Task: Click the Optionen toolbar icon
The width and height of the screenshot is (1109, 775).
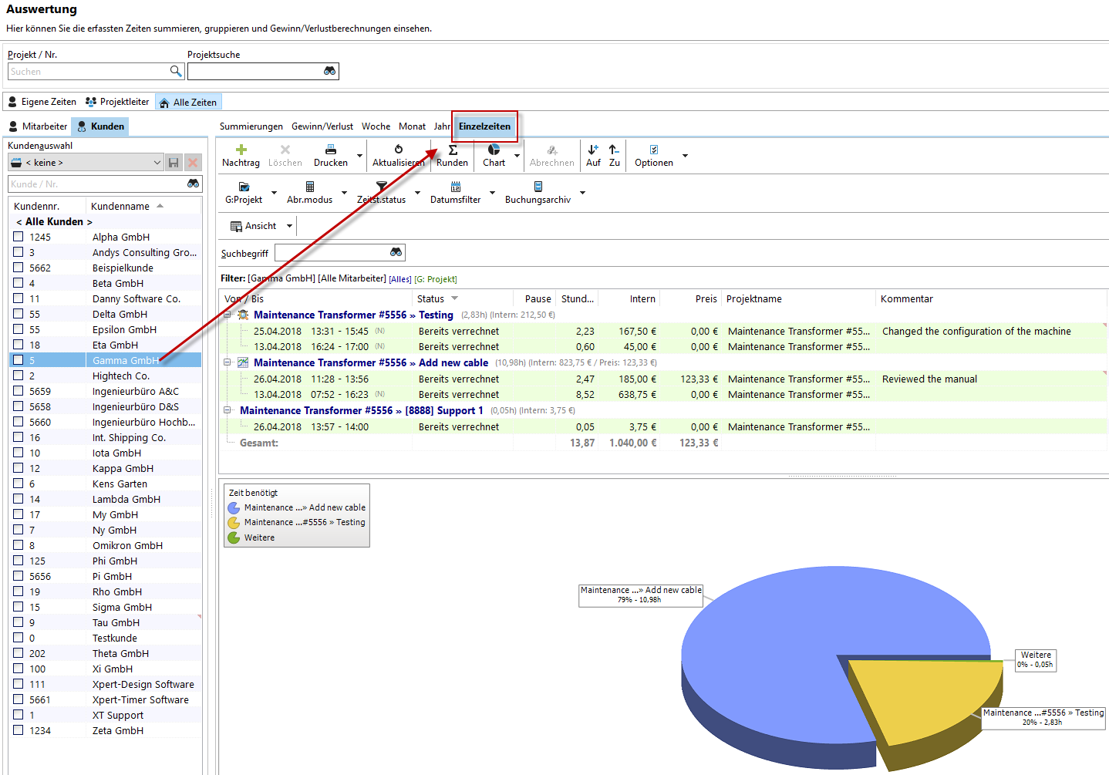Action: point(653,150)
